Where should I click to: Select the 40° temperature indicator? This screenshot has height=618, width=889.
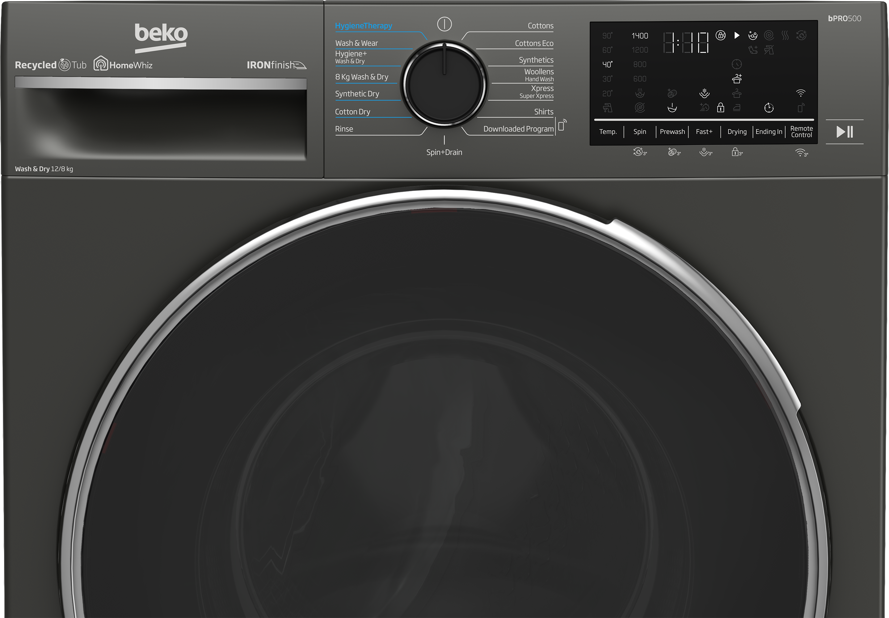coord(608,64)
